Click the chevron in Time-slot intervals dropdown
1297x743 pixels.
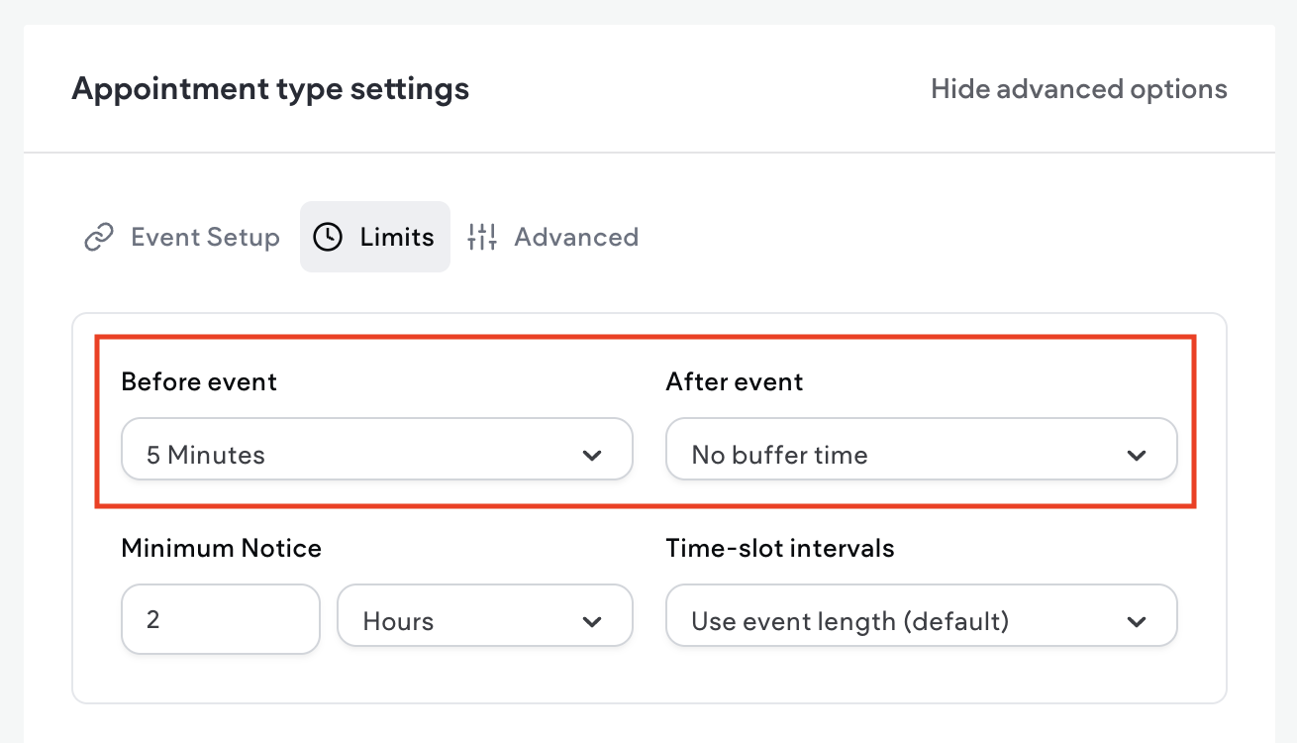[1137, 622]
